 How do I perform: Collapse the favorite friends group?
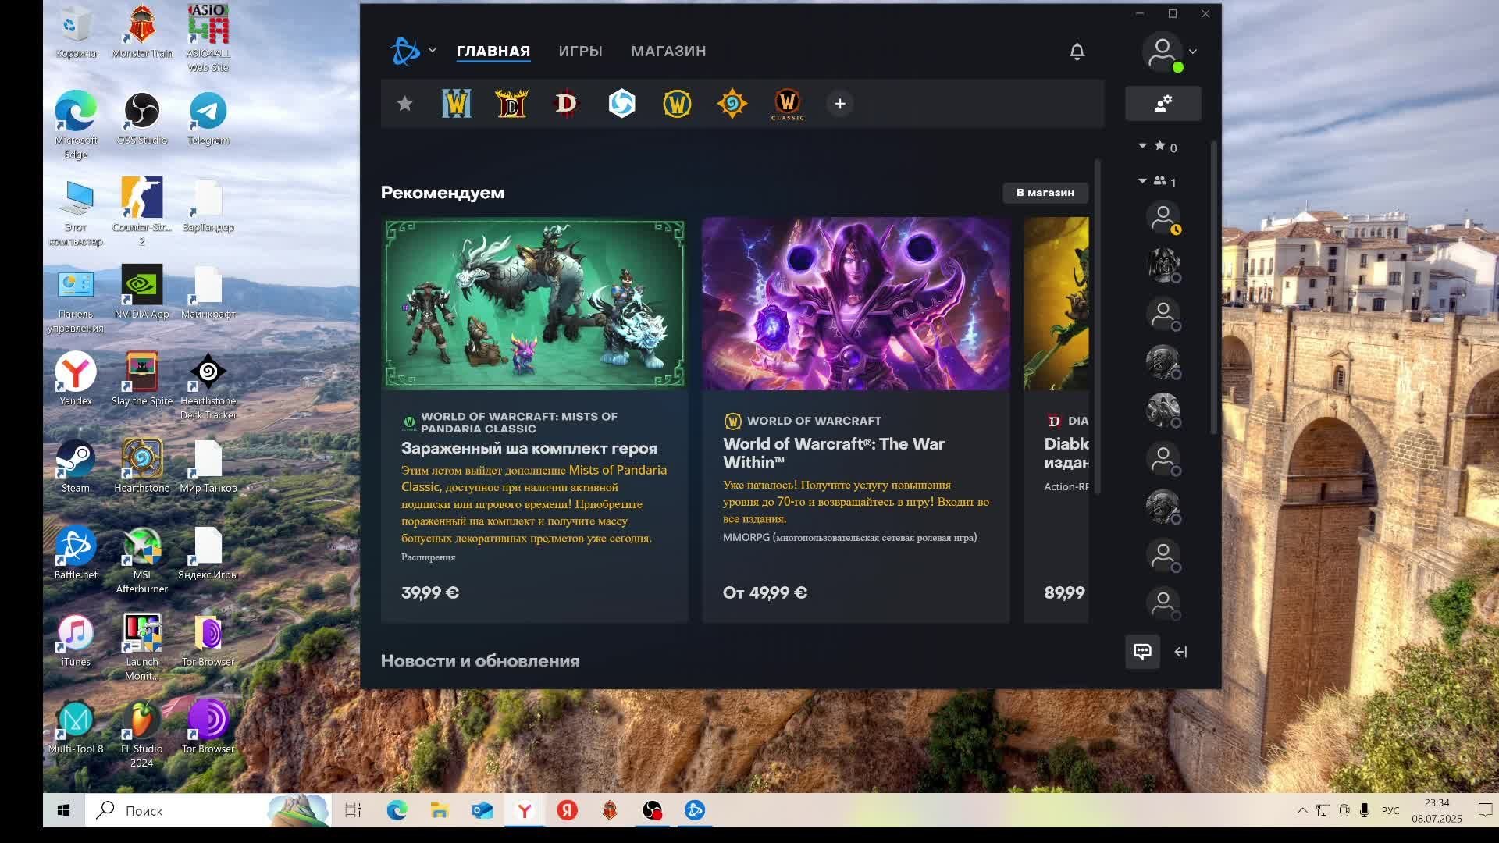coord(1143,146)
